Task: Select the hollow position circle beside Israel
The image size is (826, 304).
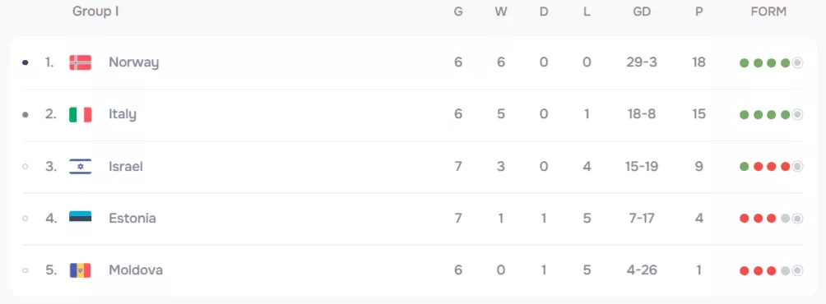Action: point(26,167)
